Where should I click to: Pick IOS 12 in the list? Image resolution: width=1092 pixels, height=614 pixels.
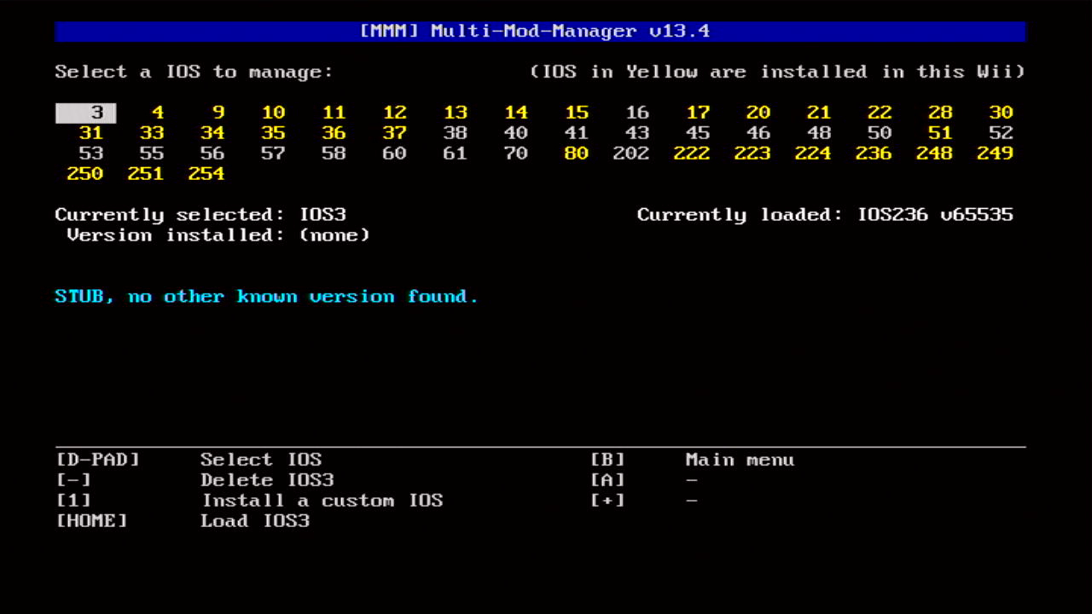[394, 113]
